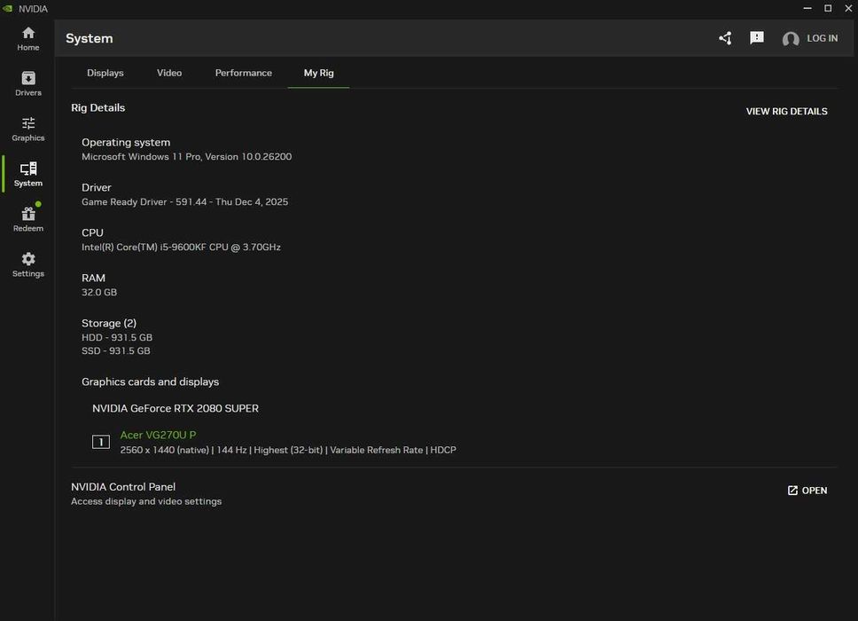Click the display number 1 icon
This screenshot has width=858, height=621.
pyautogui.click(x=101, y=442)
